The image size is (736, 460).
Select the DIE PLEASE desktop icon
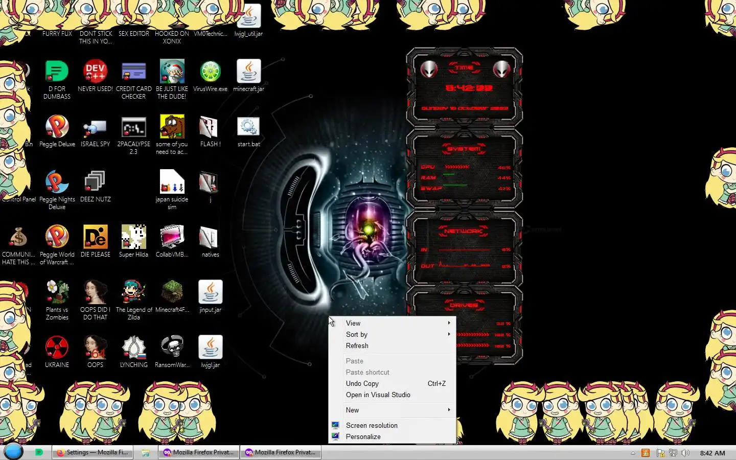coord(95,237)
